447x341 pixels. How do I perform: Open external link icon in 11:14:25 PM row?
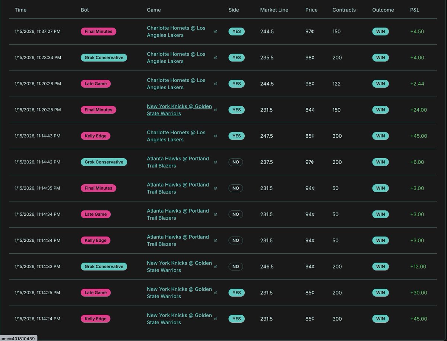click(x=216, y=293)
